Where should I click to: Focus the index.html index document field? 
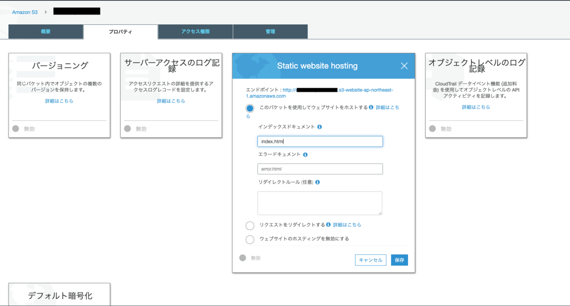(x=320, y=142)
